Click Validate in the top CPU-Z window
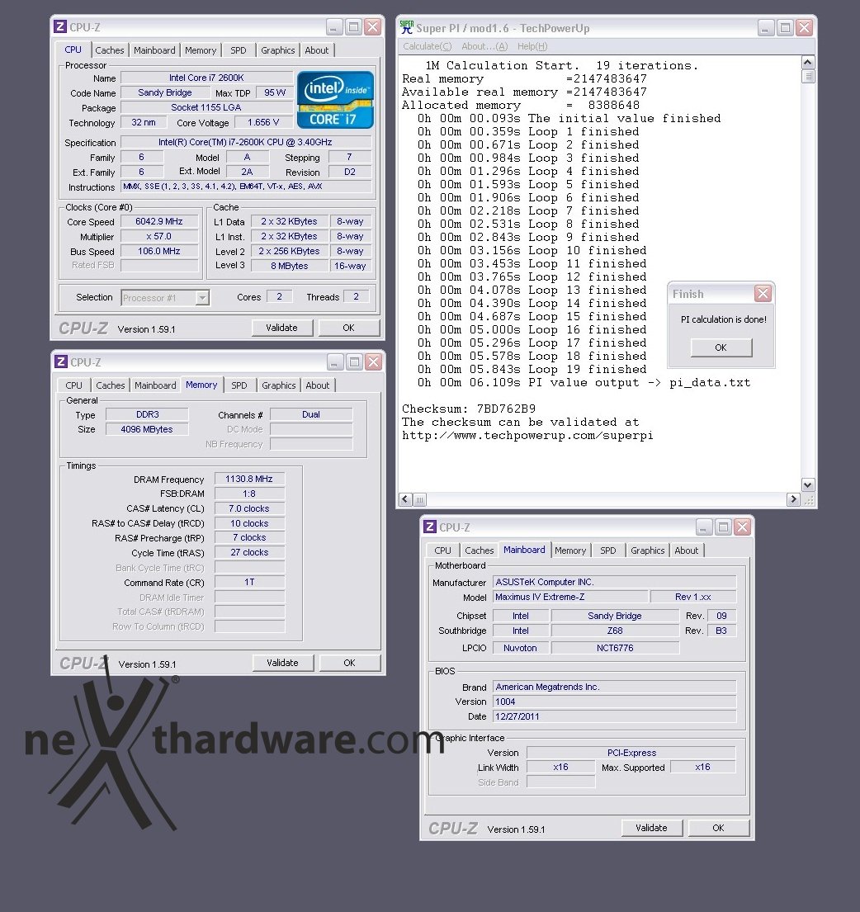The height and width of the screenshot is (912, 860). click(x=282, y=328)
